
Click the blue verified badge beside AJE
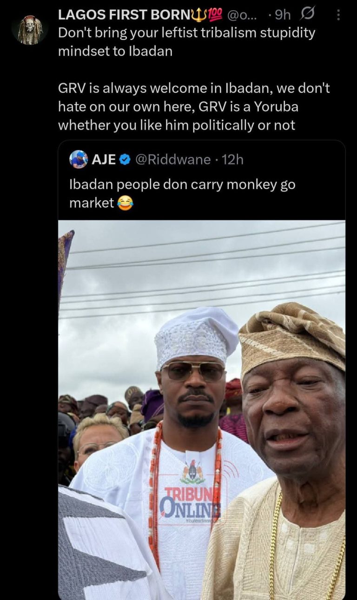click(x=125, y=159)
